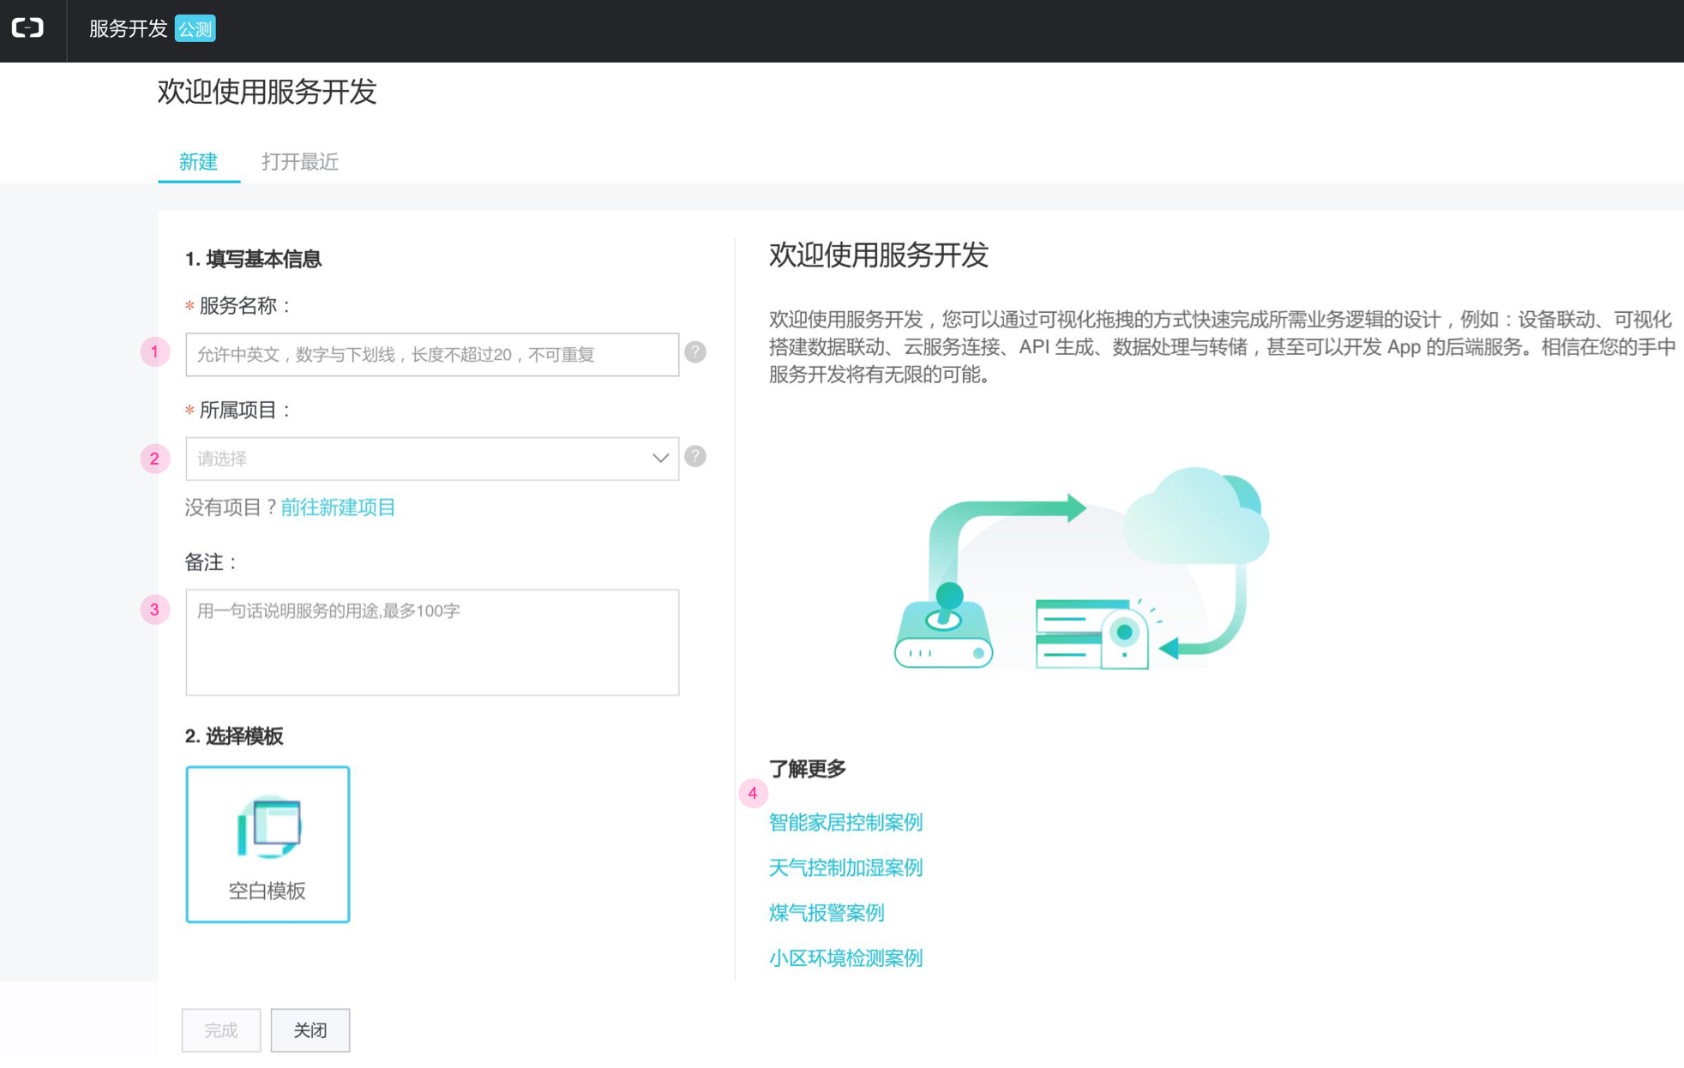Click the Aliyun logo icon in header
This screenshot has height=1068, width=1684.
27,28
